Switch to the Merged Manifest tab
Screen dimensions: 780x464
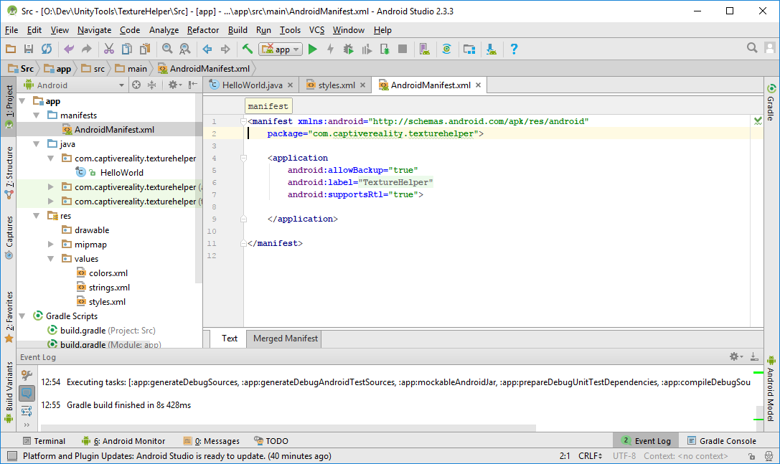coord(285,338)
